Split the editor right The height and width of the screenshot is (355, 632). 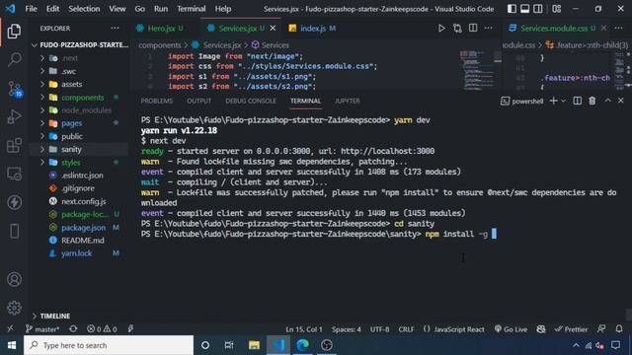coord(473,29)
